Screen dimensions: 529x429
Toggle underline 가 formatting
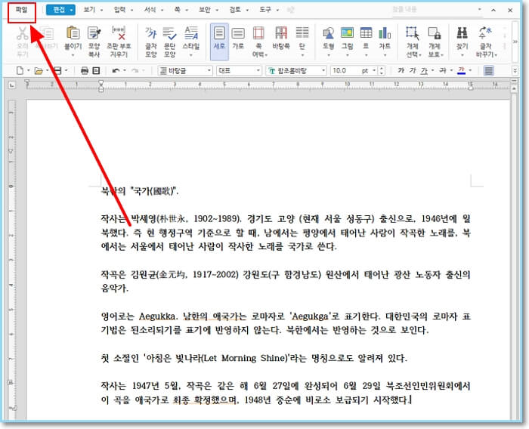click(x=424, y=70)
